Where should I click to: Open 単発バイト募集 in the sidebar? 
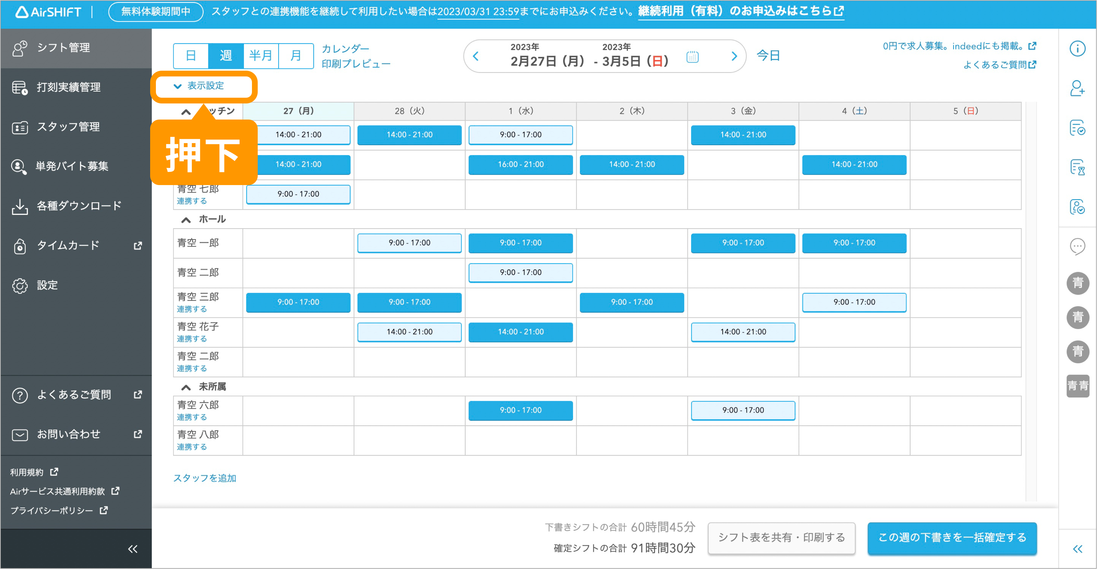pos(76,166)
